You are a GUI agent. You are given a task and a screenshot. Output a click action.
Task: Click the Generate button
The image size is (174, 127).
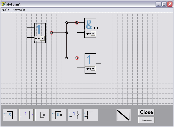[x=146, y=120]
